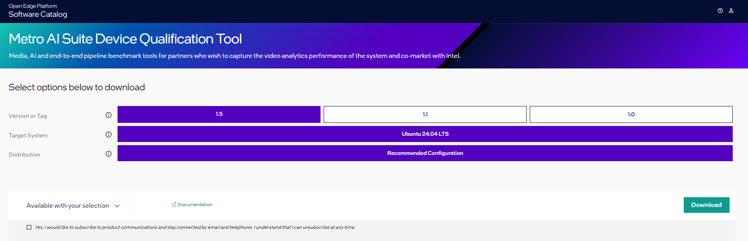This screenshot has width=748, height=241.
Task: Click the Target System label
Action: click(28, 135)
